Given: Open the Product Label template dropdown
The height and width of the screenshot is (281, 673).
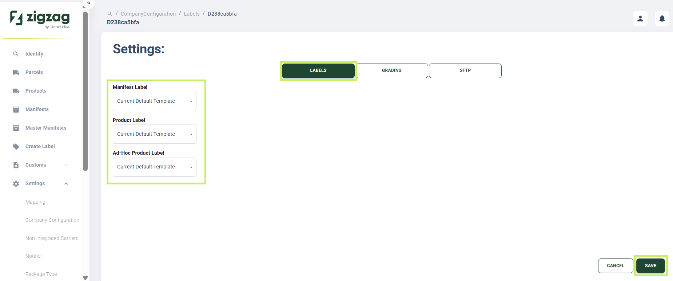Looking at the screenshot, I should click(155, 134).
